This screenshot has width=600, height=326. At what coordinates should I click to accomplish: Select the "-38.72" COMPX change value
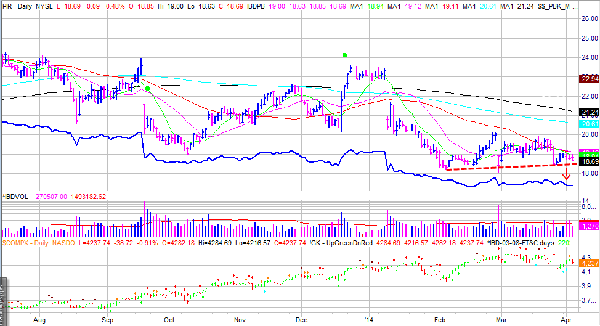coord(123,243)
